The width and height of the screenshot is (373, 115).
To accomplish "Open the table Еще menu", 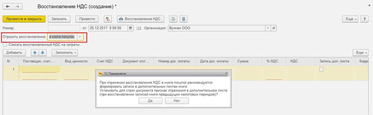I will [361, 53].
